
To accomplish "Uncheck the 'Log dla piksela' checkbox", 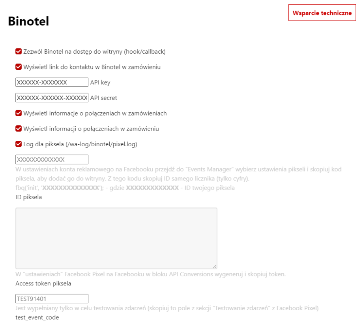I will coord(19,144).
